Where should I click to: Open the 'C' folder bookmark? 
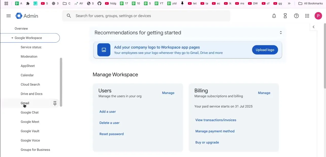click(x=67, y=3)
